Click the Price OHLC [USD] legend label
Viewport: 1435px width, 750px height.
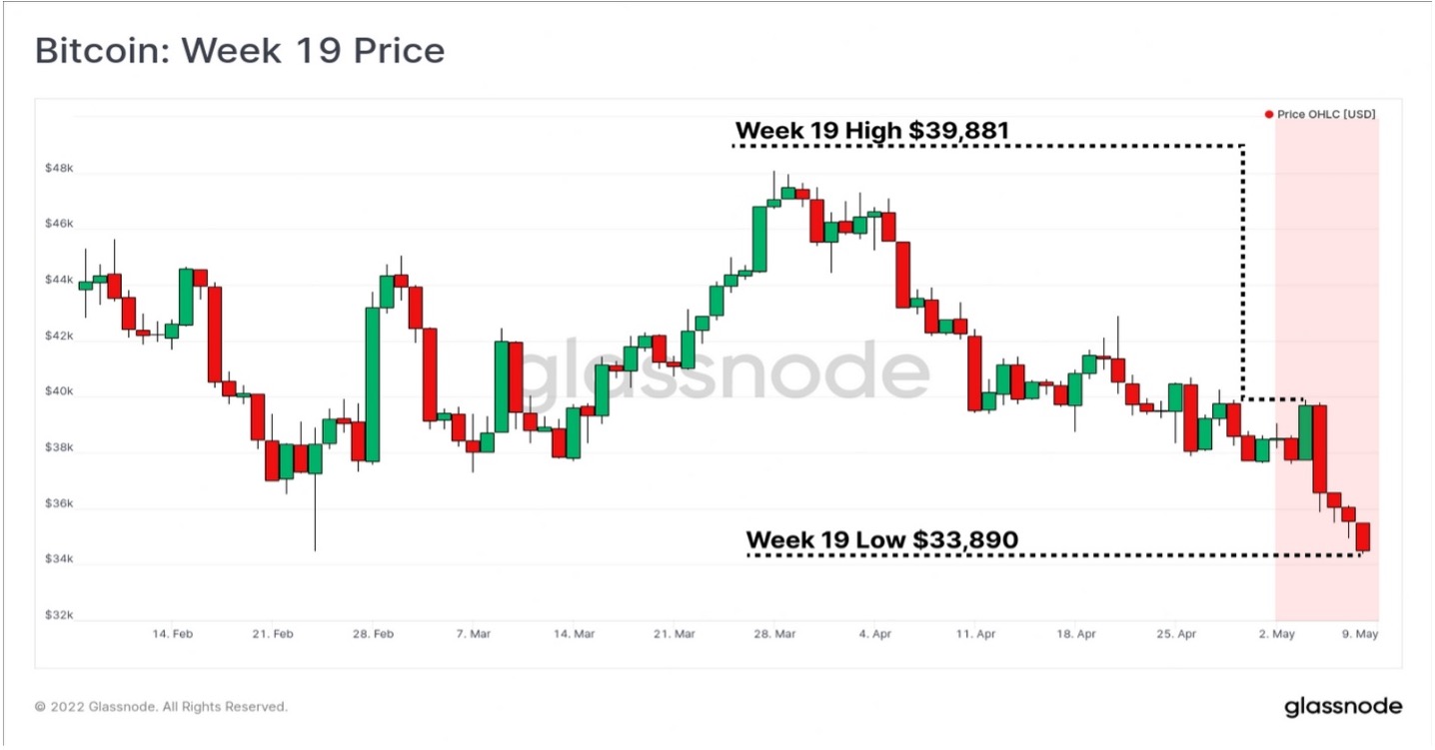coord(1326,115)
